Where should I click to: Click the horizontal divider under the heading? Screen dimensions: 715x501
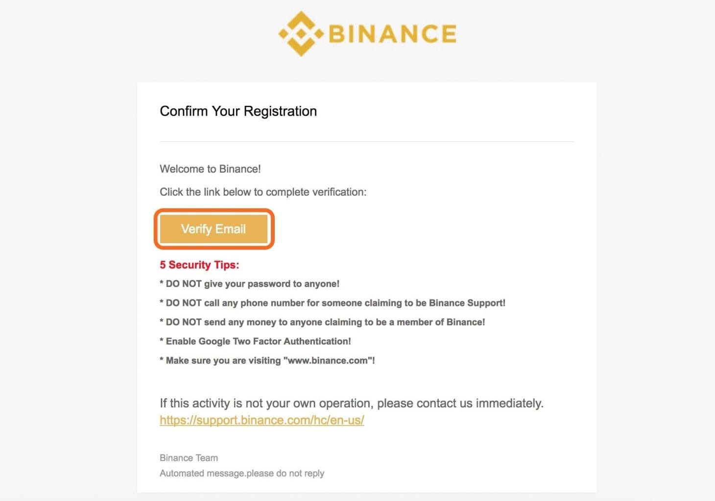click(x=366, y=141)
